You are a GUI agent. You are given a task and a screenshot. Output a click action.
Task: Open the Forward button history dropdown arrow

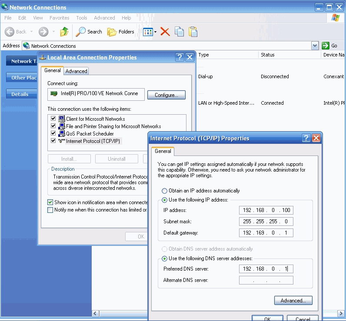(53, 32)
